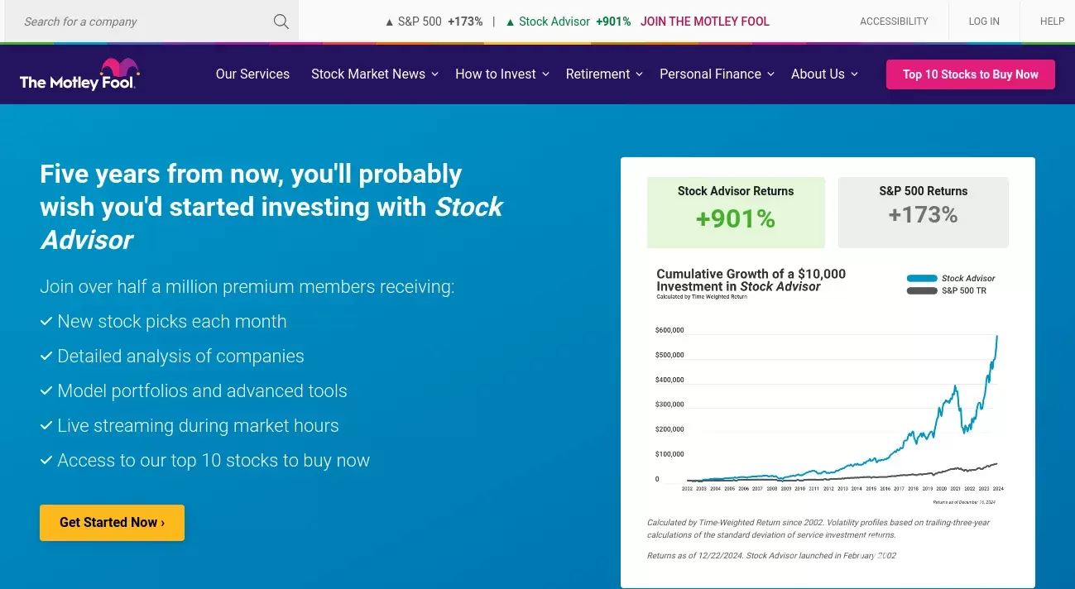Click the search magnifier icon

pyautogui.click(x=281, y=22)
